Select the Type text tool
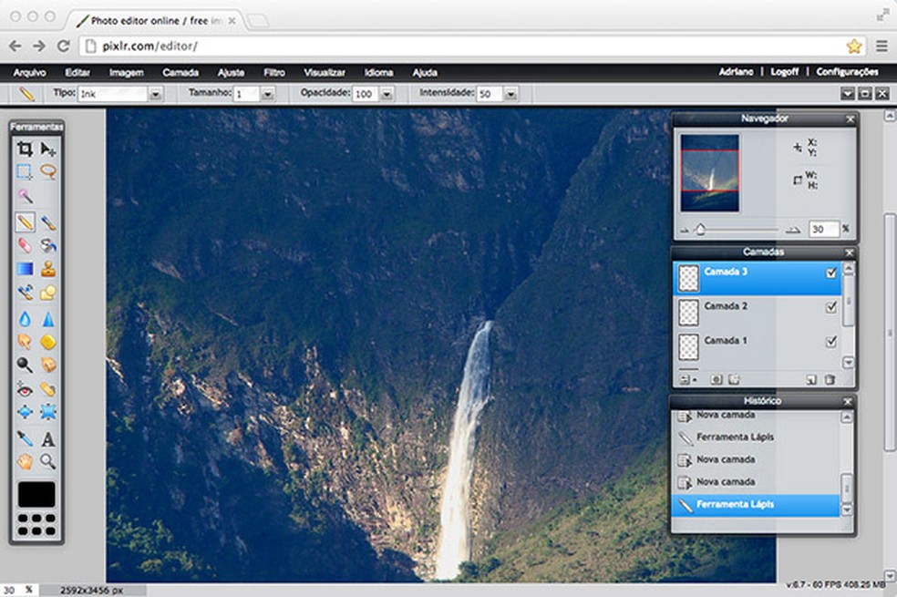 (48, 438)
